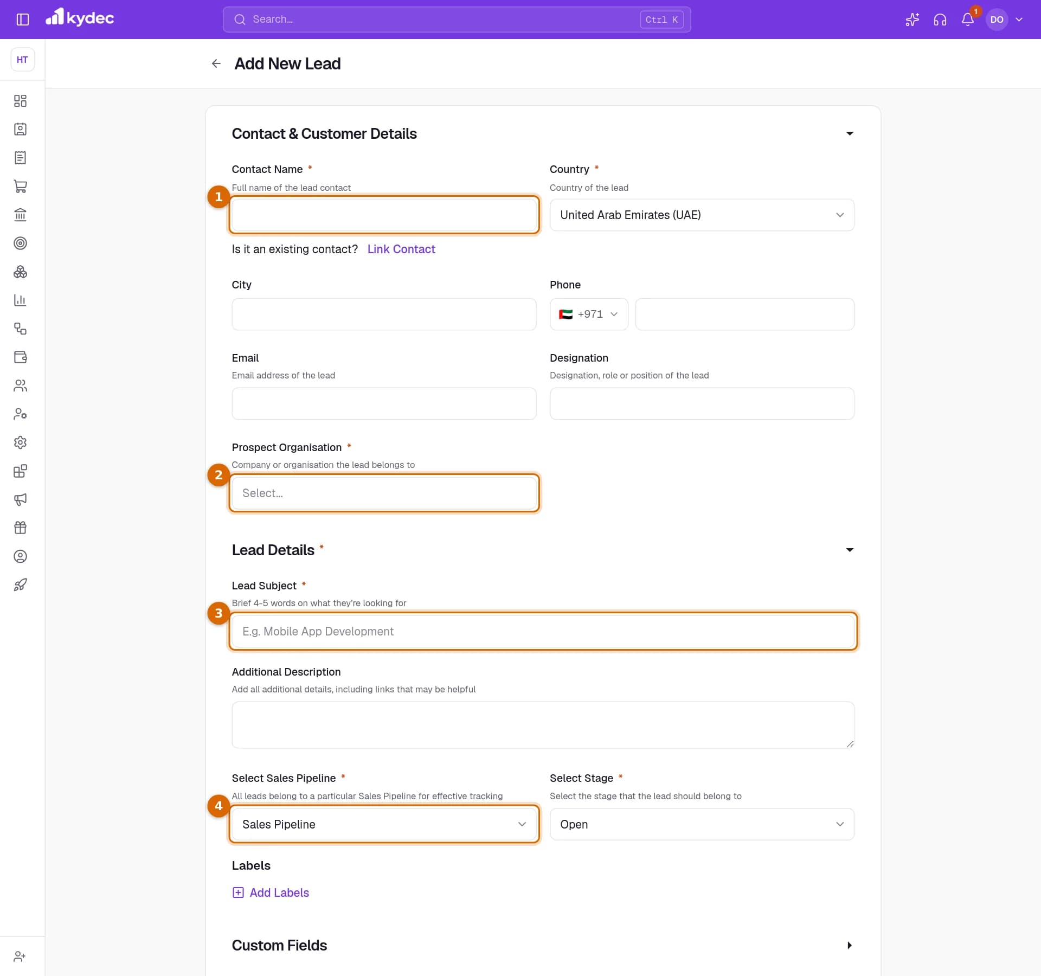The height and width of the screenshot is (976, 1041).
Task: Open the HT workspace badge
Action: pyautogui.click(x=22, y=60)
